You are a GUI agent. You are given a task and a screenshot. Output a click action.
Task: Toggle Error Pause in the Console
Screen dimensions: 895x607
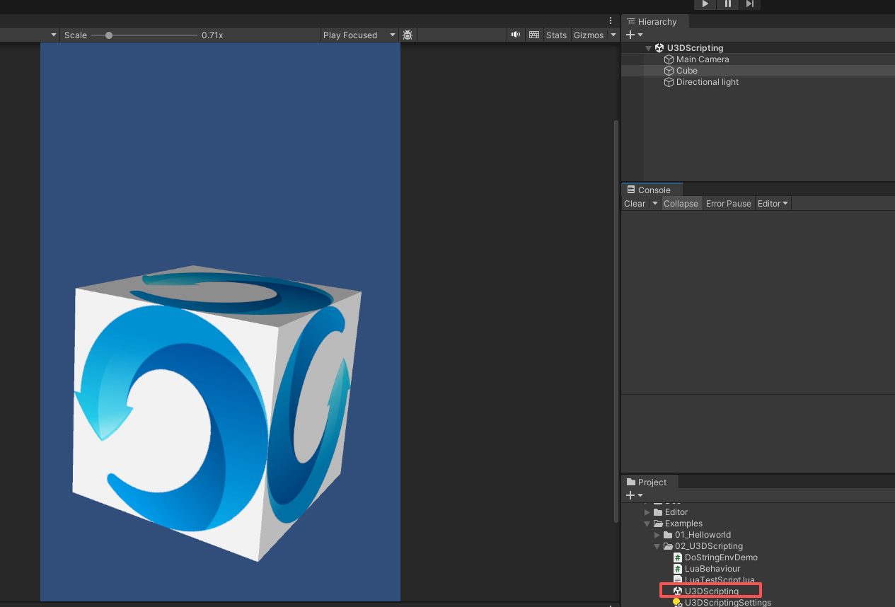[x=728, y=204]
